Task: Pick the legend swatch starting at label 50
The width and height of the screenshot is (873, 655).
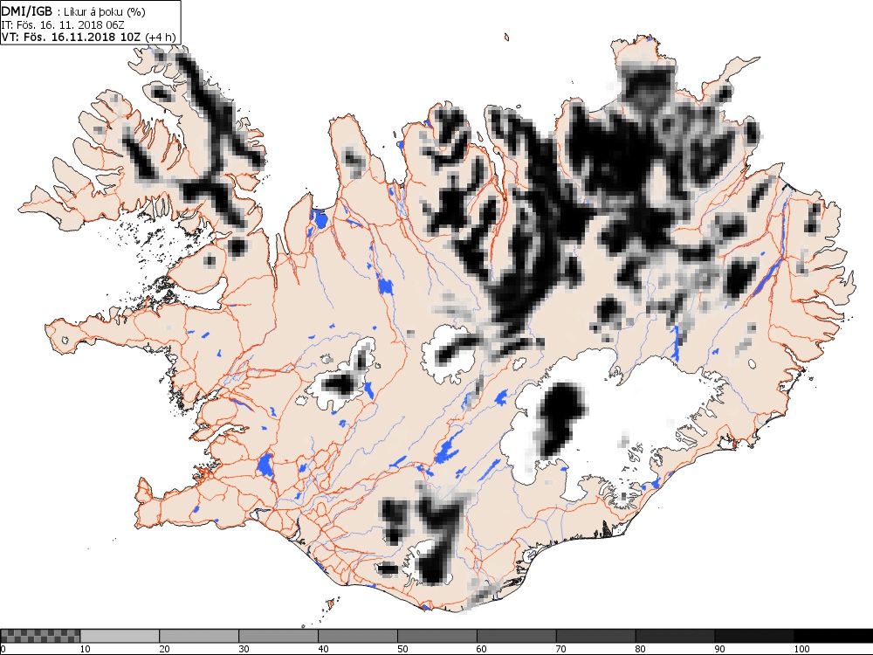Action: (437, 636)
